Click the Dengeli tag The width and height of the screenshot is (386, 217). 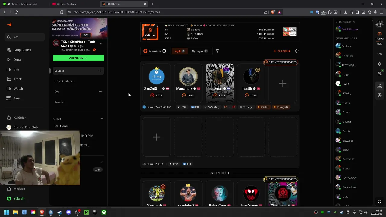[280, 107]
